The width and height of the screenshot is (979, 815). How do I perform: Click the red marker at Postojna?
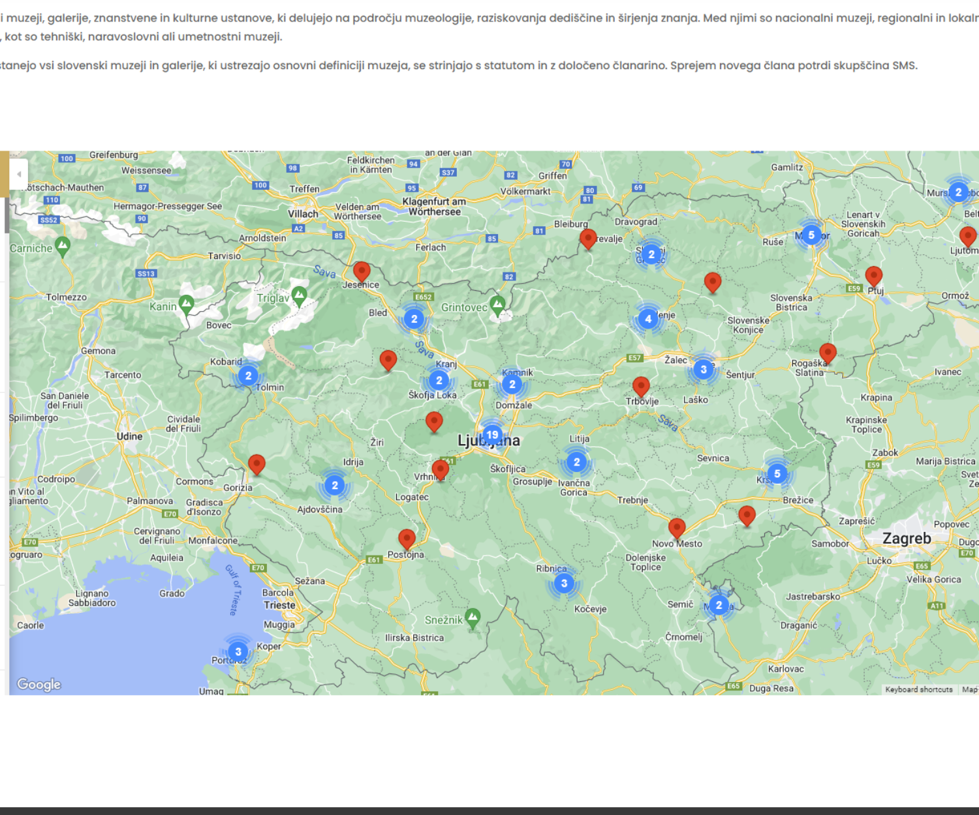407,539
